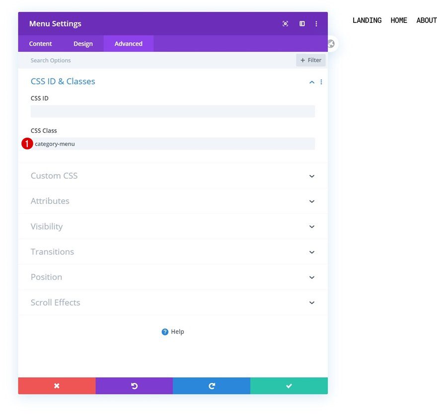Screen dimensions: 437x420
Task: Click inside the CSS ID input field
Action: 173,111
